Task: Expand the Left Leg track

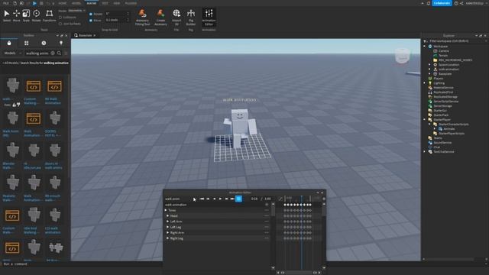Action: tap(168, 227)
